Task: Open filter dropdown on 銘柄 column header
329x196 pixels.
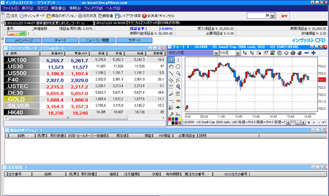Action: pos(7,54)
